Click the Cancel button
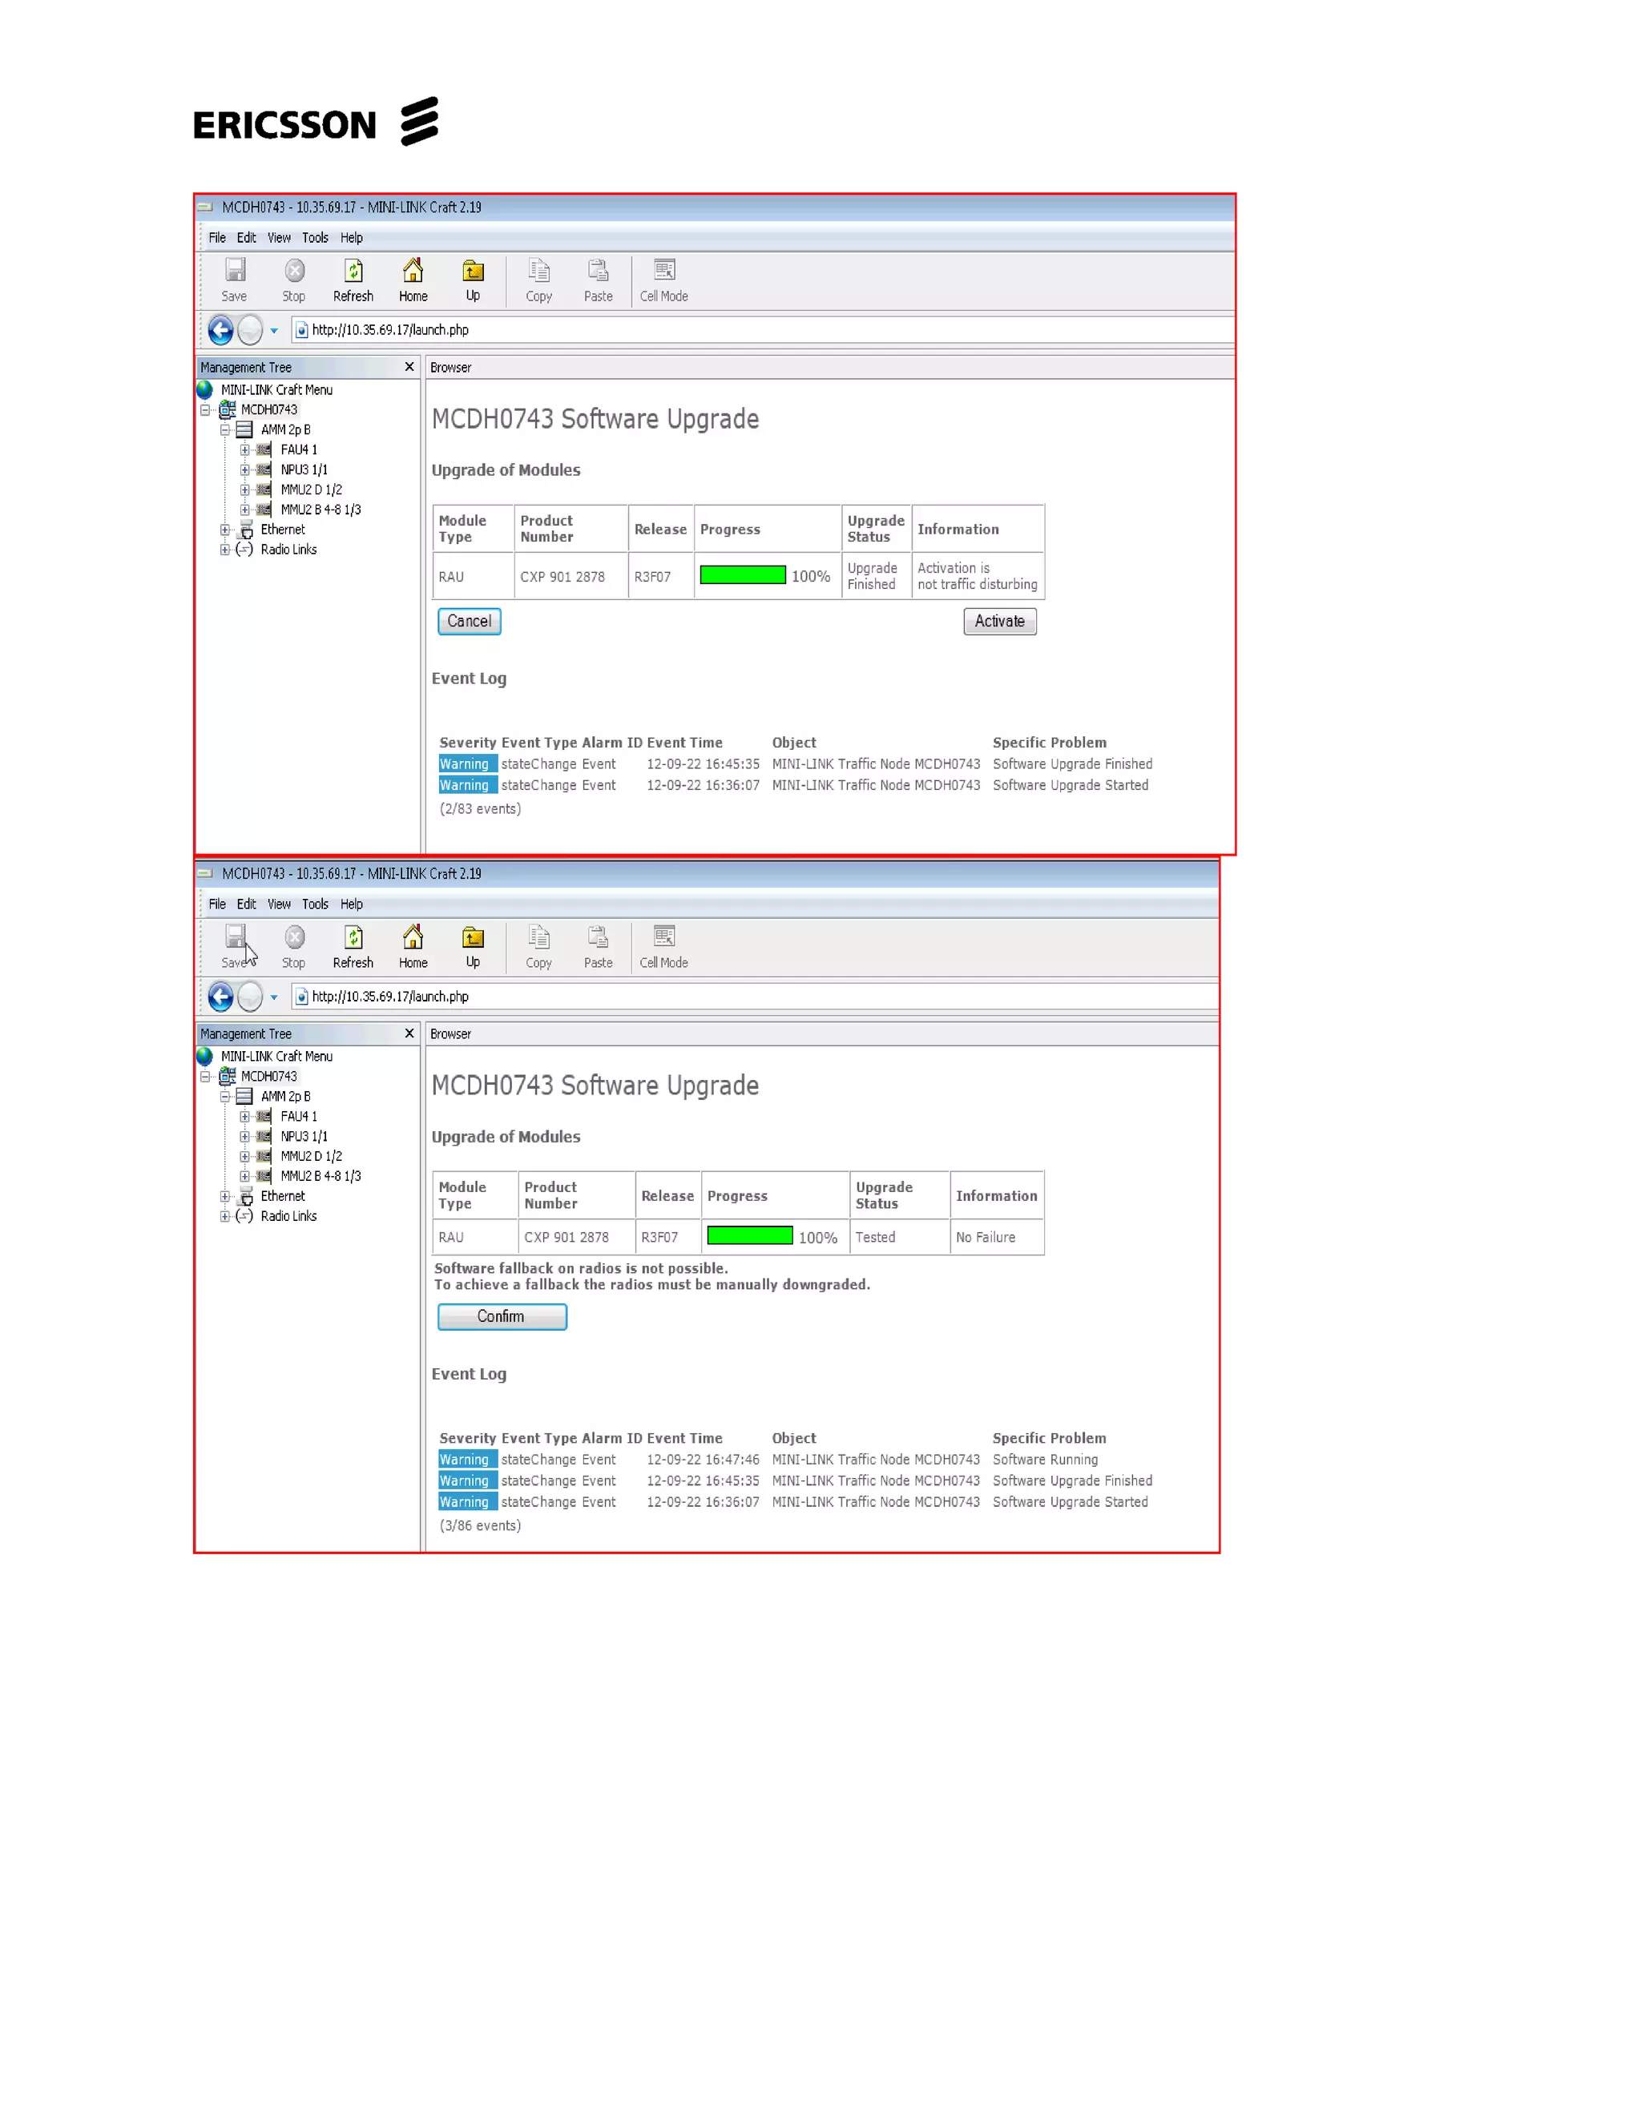The height and width of the screenshot is (2123, 1641). tap(469, 621)
